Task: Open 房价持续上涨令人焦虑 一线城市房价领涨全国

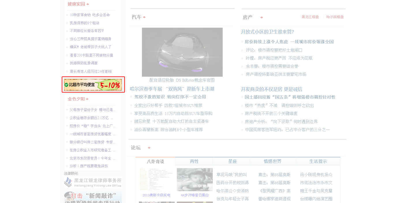Action: coord(289,42)
